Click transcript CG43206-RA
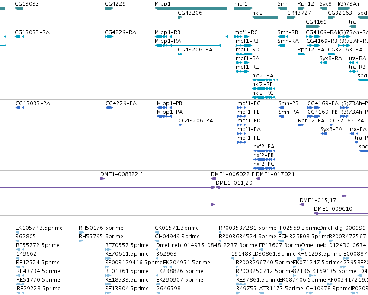The image size is (368, 295). 195,49
